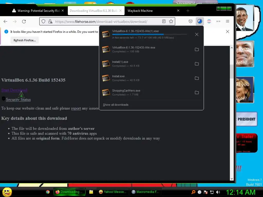Dismiss the Firefox refresh notification bar
This screenshot has height=197, width=263.
point(228,32)
